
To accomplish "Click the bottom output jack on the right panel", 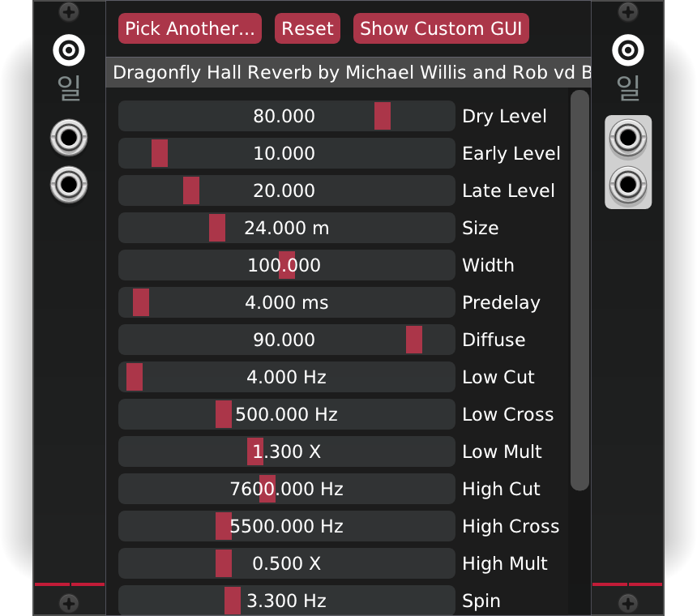I will [628, 185].
